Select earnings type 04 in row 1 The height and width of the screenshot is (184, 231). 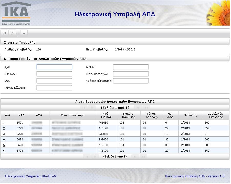(144, 123)
